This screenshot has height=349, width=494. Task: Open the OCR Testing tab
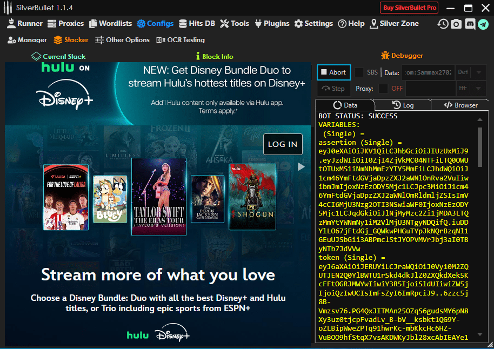(181, 40)
